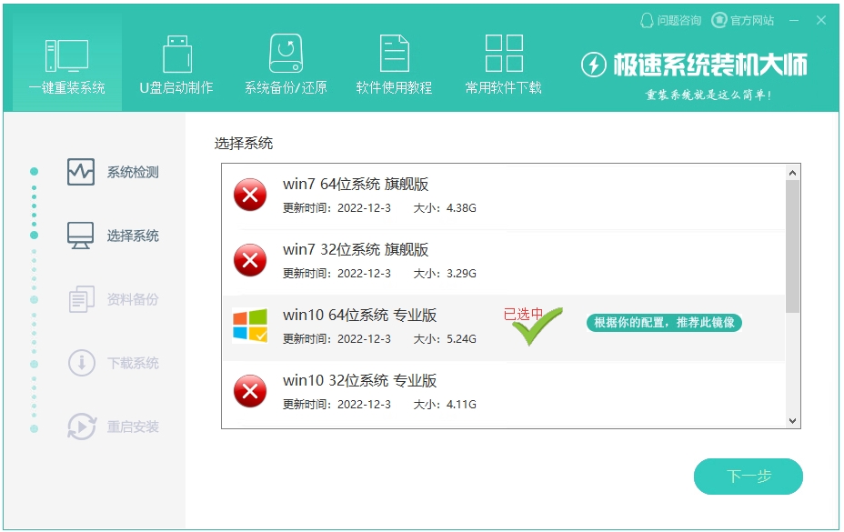Click the 下一步 next button

pos(749,477)
